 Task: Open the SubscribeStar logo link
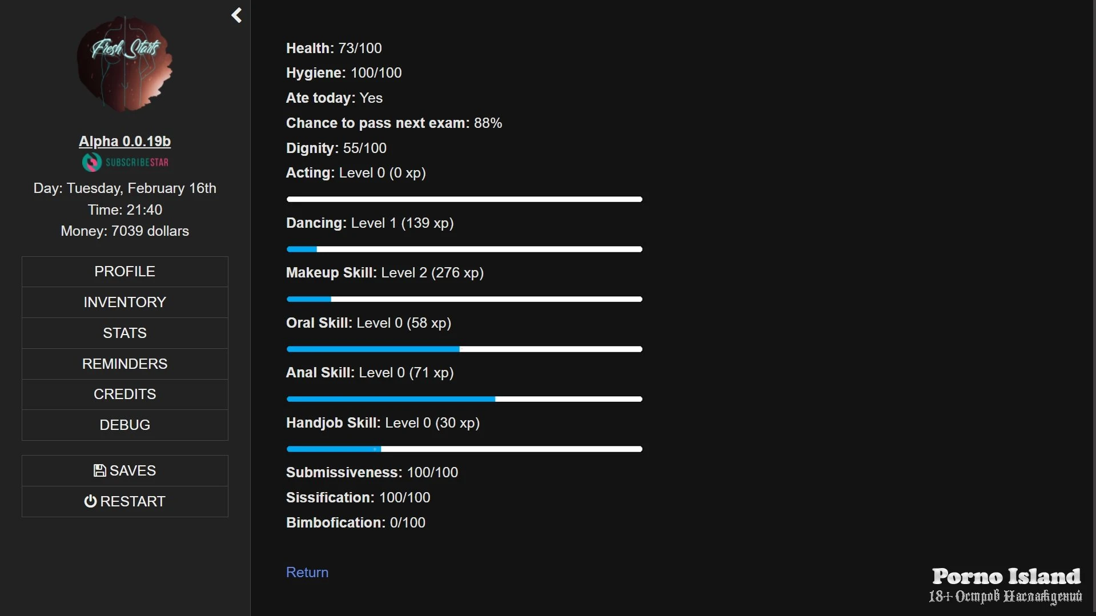125,162
